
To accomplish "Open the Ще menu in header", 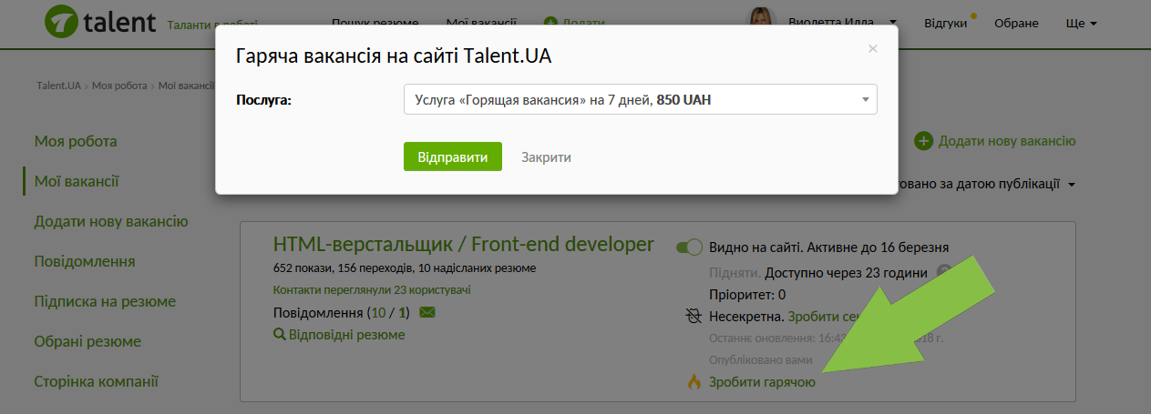I will [1081, 24].
